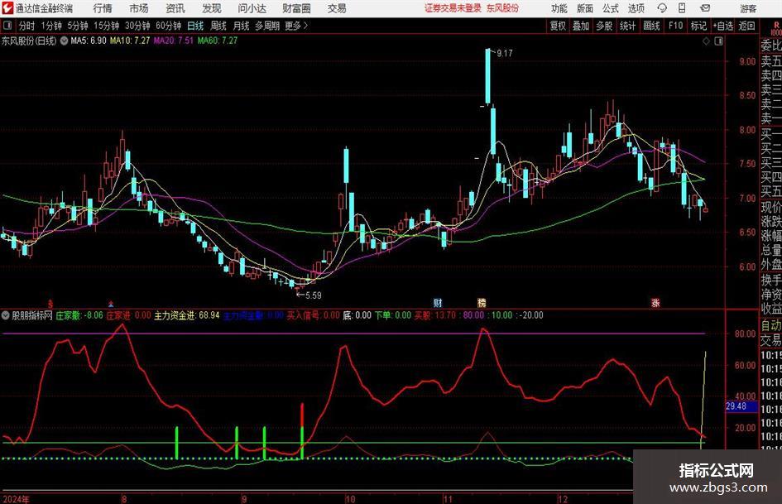The image size is (782, 504).
Task: Expand main chart indicator dropdown beside 东风股份(日线)
Action: tap(64, 41)
